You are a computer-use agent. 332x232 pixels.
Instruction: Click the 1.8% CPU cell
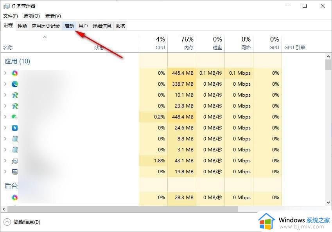[153, 160]
